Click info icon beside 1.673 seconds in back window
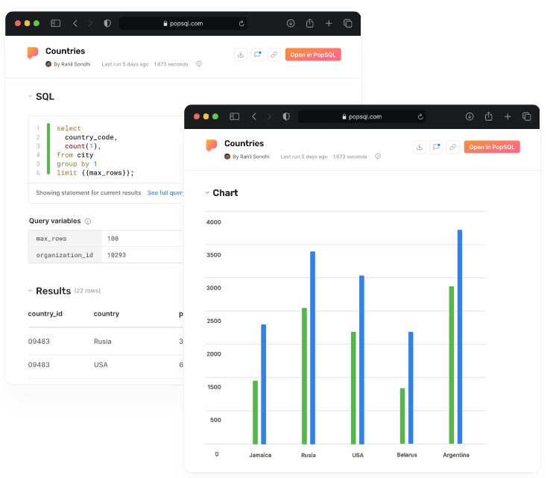 coord(199,64)
